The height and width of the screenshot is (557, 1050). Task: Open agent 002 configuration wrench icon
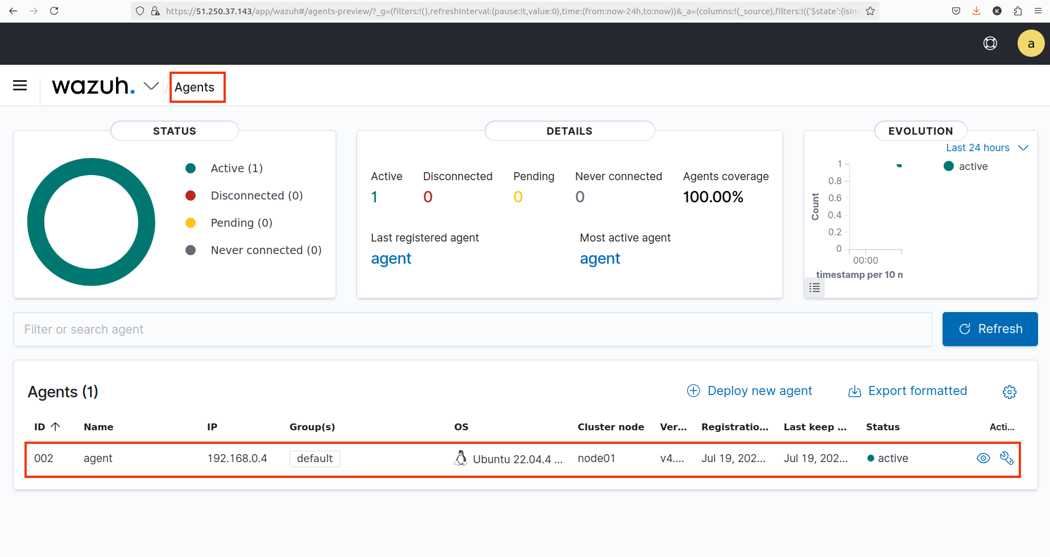coord(1007,458)
